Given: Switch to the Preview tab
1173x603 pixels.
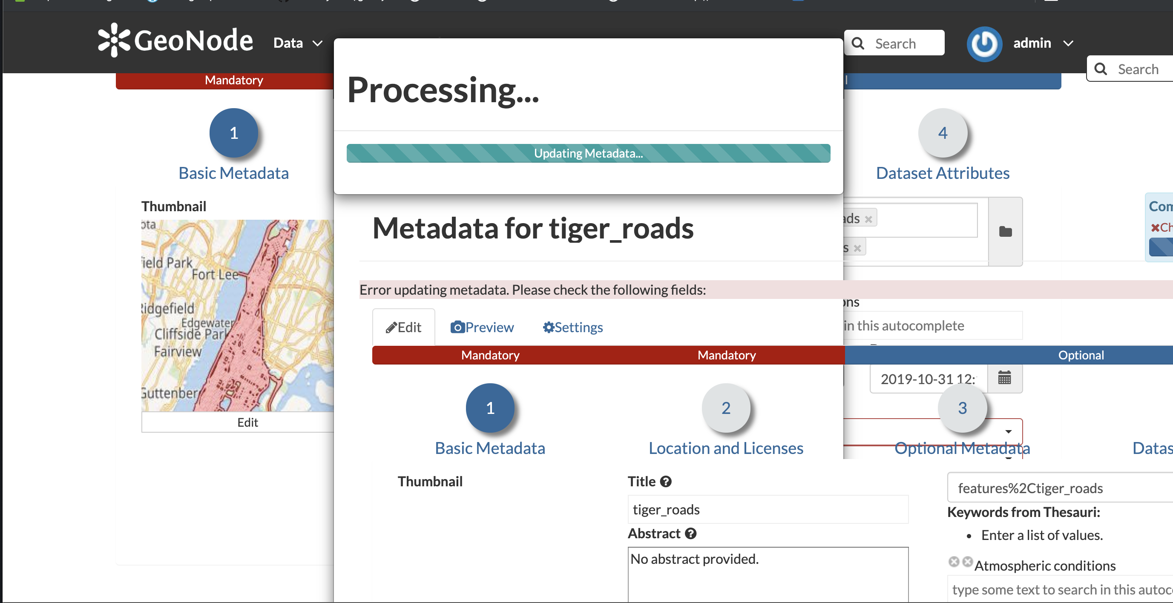Looking at the screenshot, I should [482, 327].
